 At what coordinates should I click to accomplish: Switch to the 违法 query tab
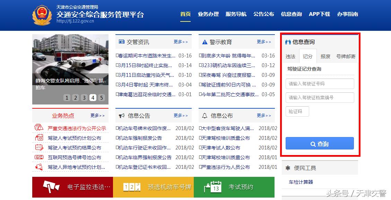290,56
